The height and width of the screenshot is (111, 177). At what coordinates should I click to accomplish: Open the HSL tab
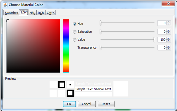[x=32, y=13]
